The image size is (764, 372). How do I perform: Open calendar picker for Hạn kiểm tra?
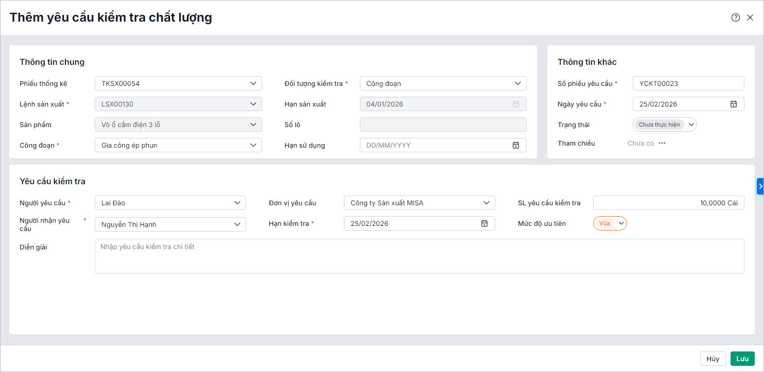pyautogui.click(x=484, y=223)
